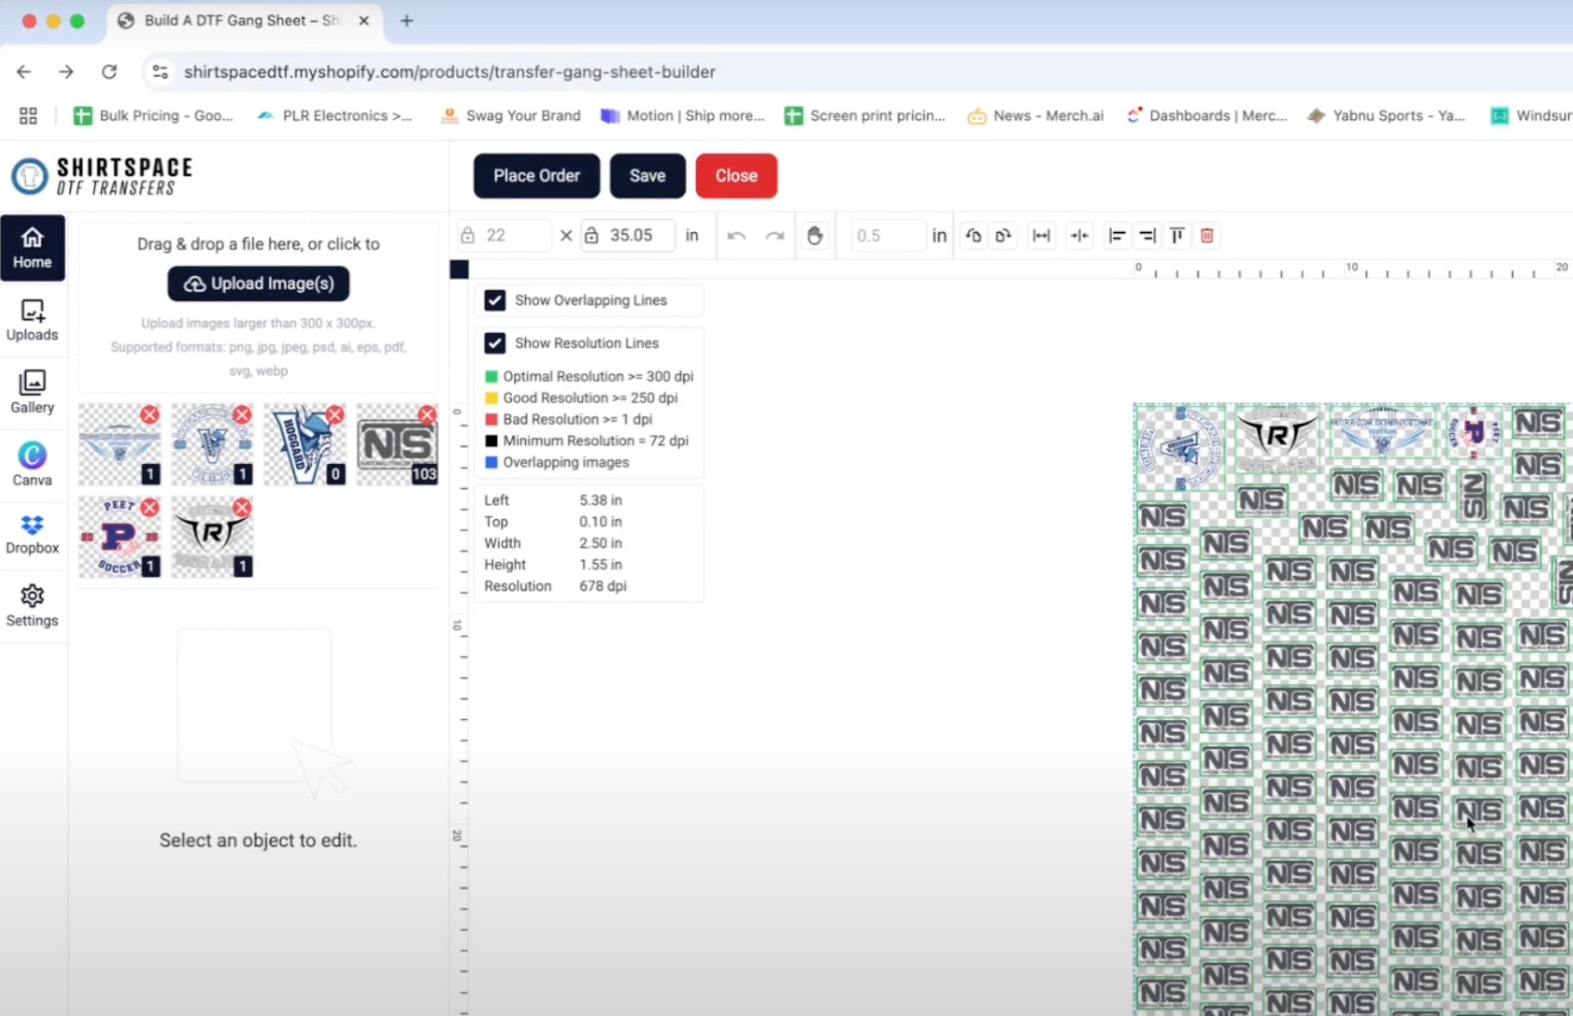Remove the Hoggard viking upload

[335, 415]
